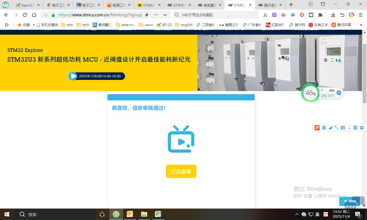
Task: Toggle the moon half-width mode on IME bar
Action: coord(330,128)
